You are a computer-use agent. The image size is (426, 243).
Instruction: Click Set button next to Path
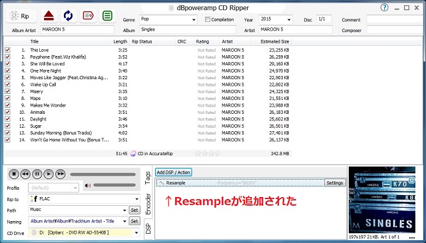click(134, 210)
